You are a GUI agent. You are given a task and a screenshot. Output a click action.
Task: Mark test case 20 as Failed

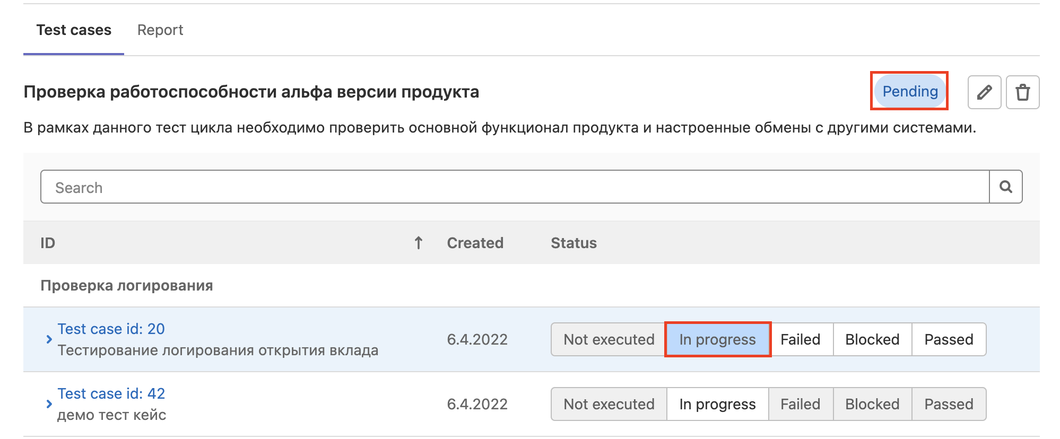pos(800,339)
